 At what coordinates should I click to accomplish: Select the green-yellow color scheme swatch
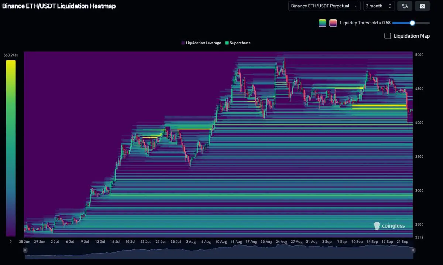click(322, 23)
